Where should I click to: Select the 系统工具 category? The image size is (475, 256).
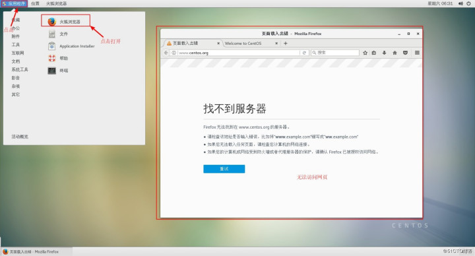pos(20,70)
